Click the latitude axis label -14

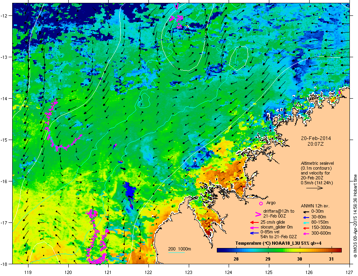click(4, 98)
